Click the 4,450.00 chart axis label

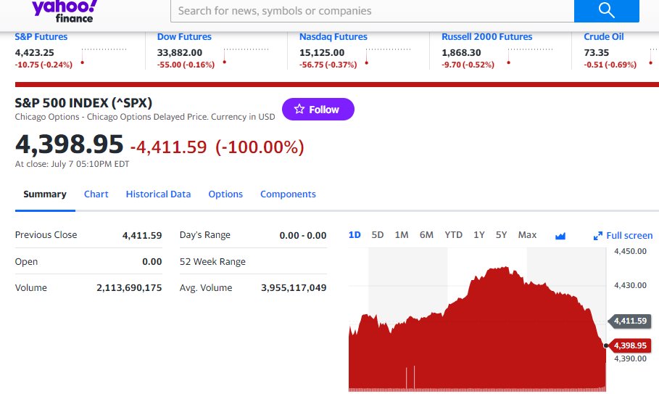[x=630, y=251]
